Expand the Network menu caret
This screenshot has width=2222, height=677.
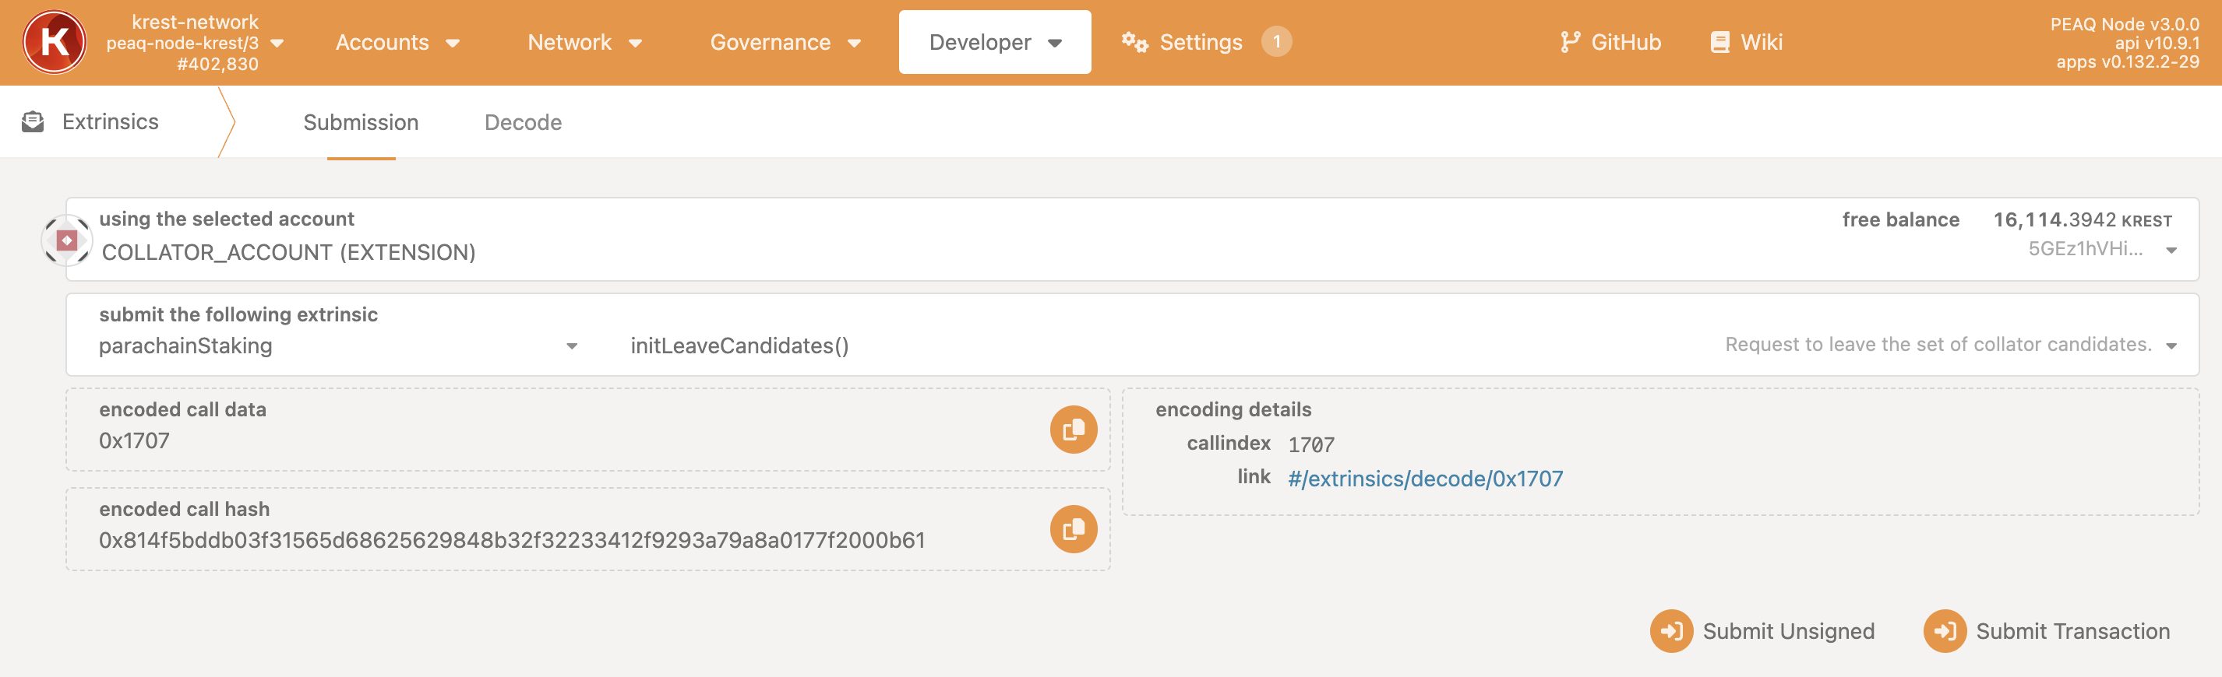click(x=635, y=43)
